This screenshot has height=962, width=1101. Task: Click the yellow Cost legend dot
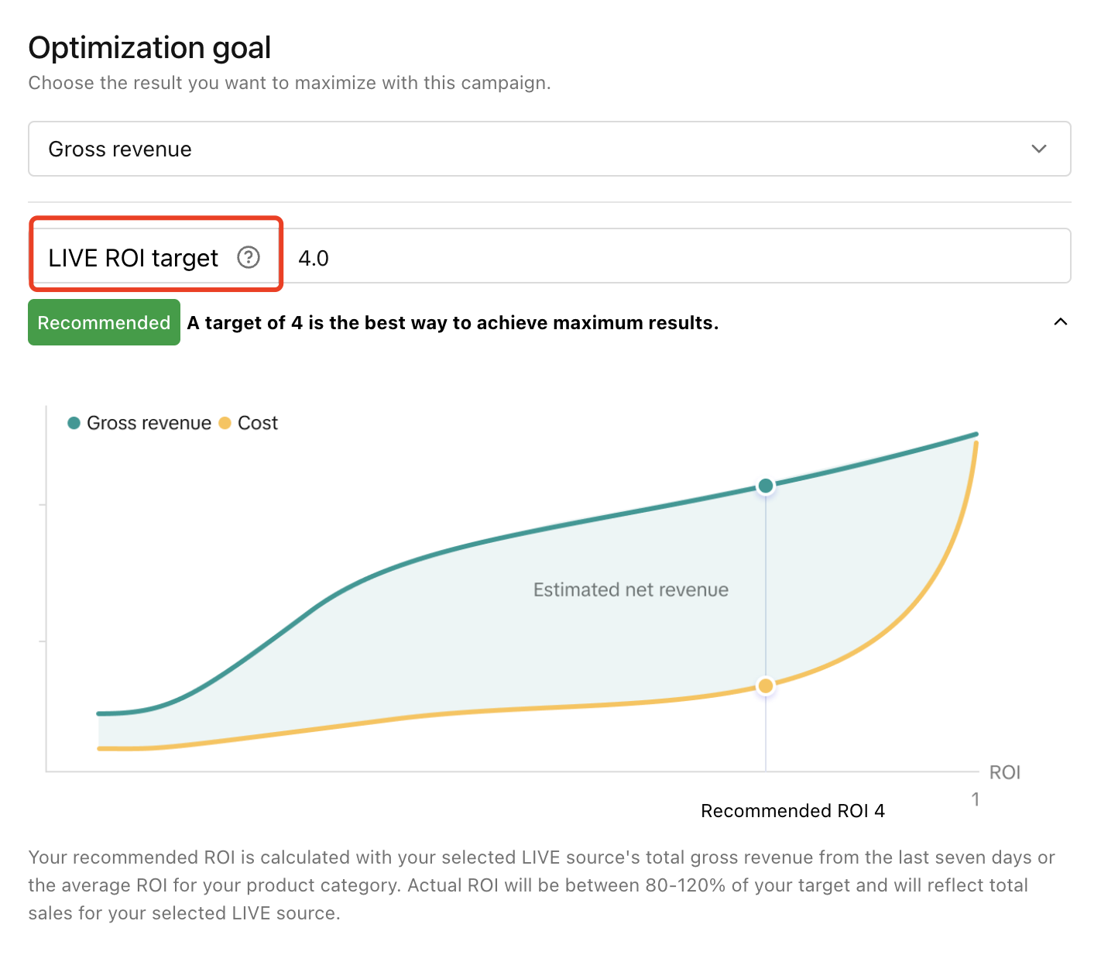tap(225, 423)
